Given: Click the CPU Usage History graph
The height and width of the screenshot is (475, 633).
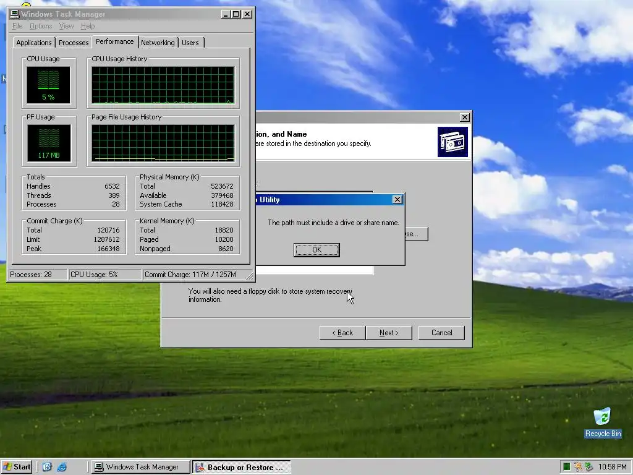Looking at the screenshot, I should pos(163,85).
